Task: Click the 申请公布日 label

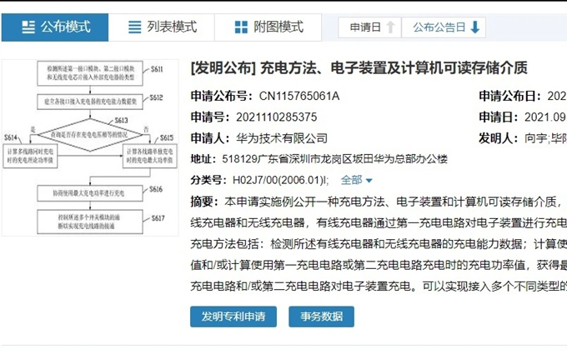Action: click(509, 96)
